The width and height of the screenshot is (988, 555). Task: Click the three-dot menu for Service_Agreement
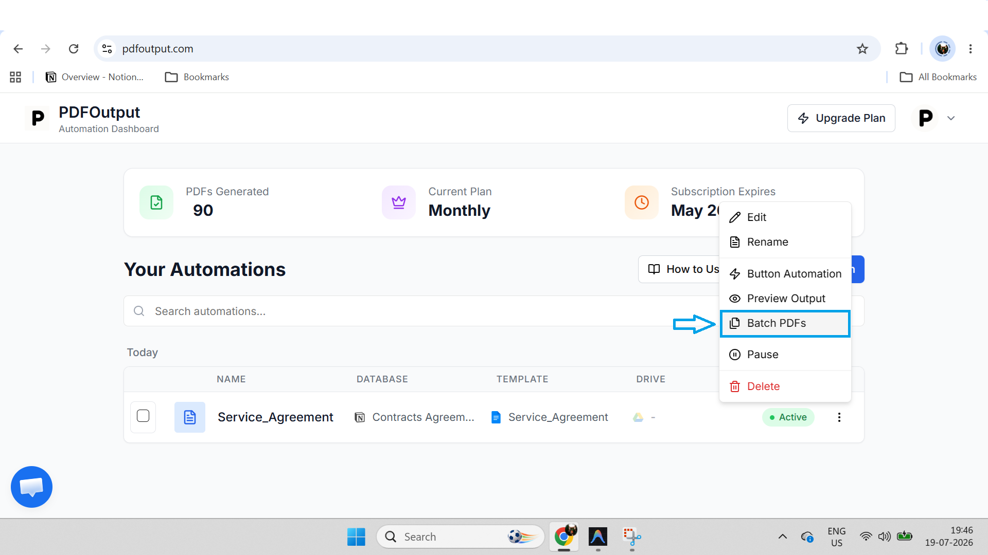(x=839, y=417)
